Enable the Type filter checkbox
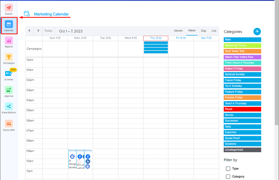This screenshot has height=180, width=279. (x=228, y=169)
